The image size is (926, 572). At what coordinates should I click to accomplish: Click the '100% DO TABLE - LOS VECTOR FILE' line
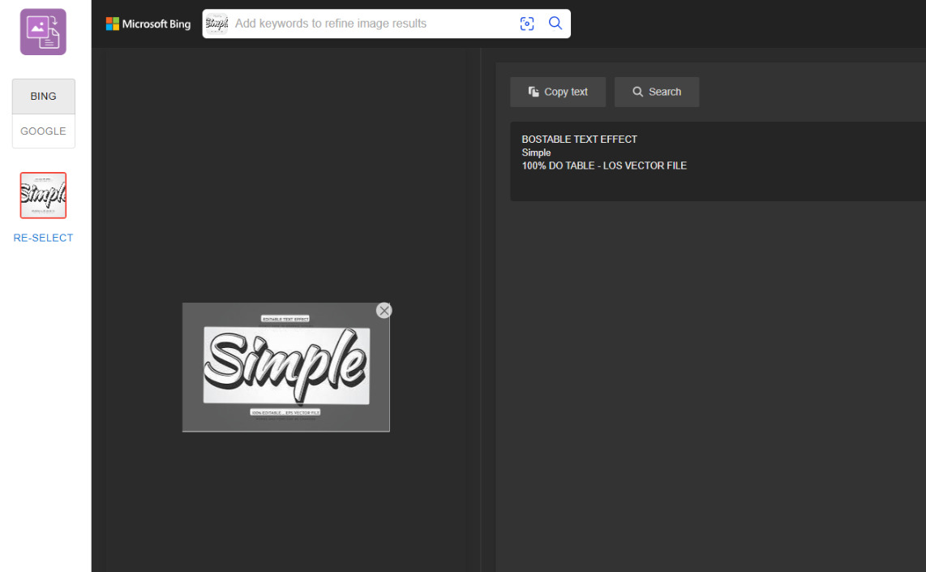point(604,166)
